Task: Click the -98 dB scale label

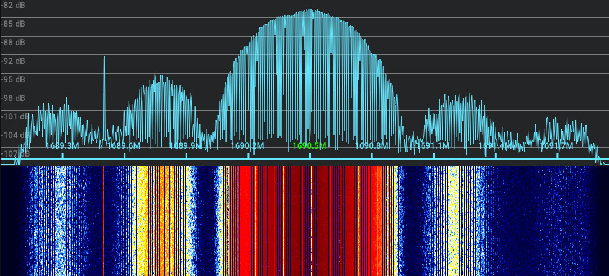Action: pos(12,98)
